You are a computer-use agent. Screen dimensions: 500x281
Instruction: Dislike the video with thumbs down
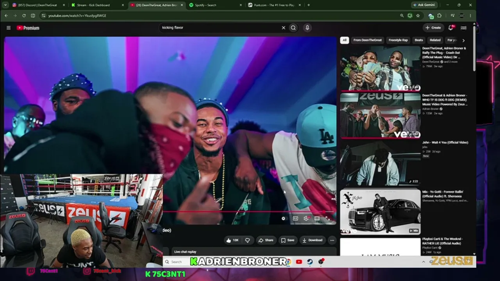[247, 240]
